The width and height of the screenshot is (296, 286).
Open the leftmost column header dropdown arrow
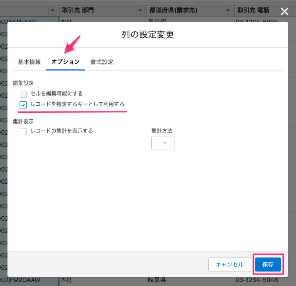pos(53,11)
